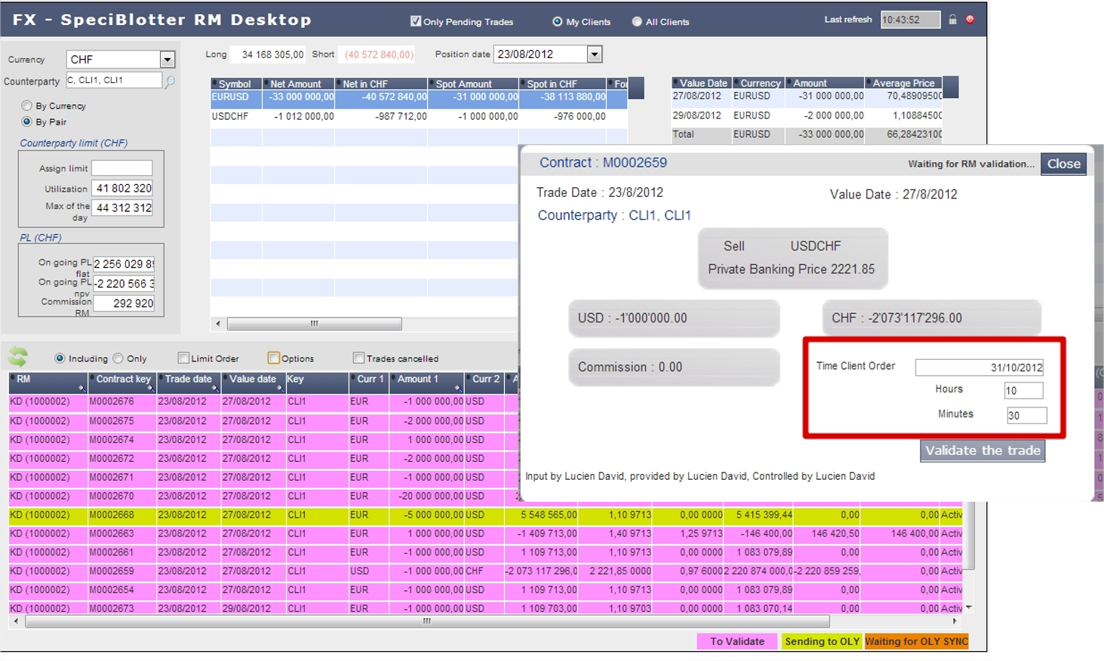Select the My Clients radio button
Viewport: 1104px width, 661px height.
coord(558,22)
